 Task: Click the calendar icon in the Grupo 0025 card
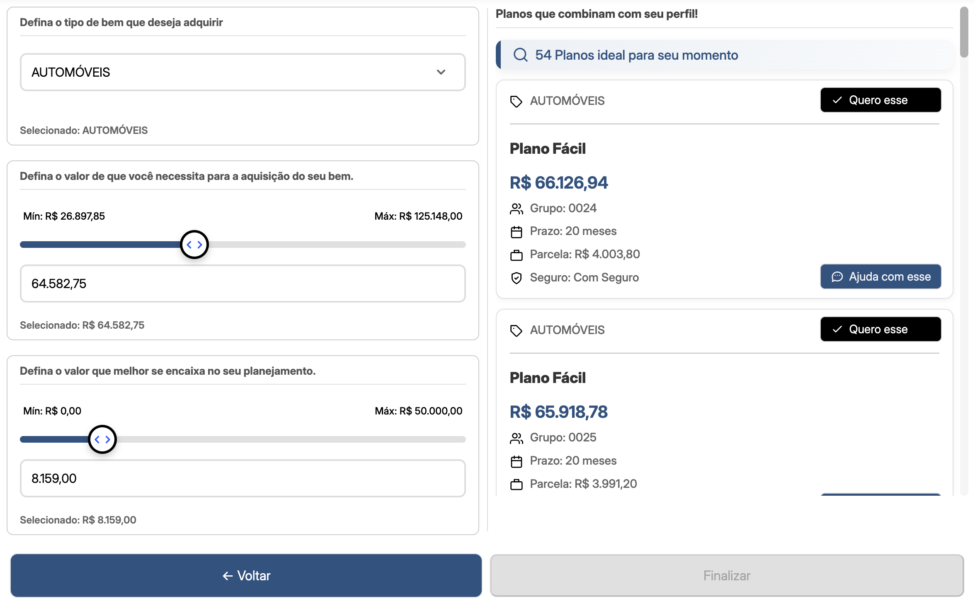[x=516, y=461]
